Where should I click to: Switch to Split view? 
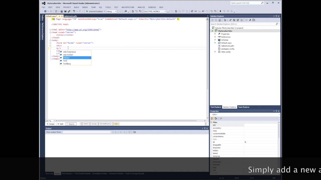(x=60, y=124)
